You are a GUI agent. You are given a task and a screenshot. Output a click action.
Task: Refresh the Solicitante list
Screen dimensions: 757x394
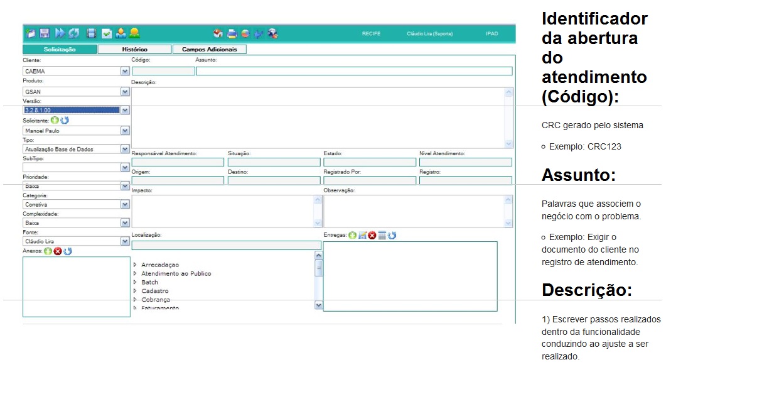[64, 120]
